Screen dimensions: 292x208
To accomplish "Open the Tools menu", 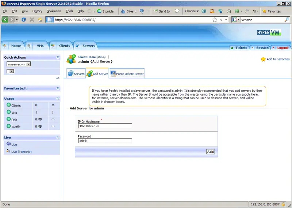I will pos(69,11).
